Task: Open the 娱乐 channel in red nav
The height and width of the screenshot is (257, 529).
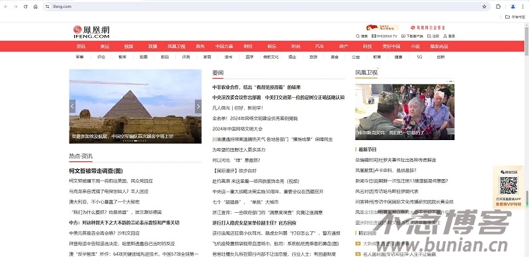Action: (x=272, y=46)
